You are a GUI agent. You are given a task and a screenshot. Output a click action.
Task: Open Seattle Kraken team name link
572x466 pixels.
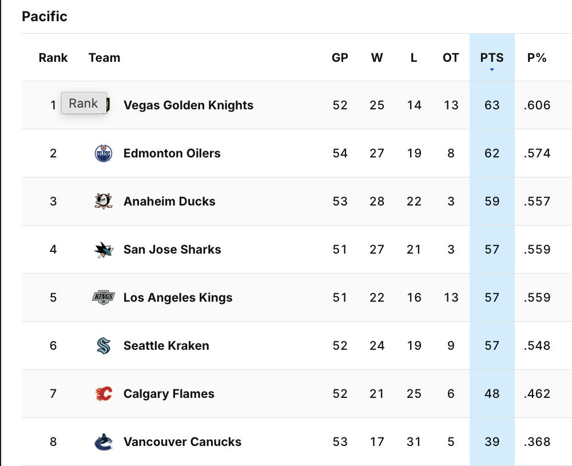(x=166, y=346)
